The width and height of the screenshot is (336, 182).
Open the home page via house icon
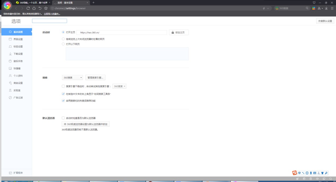tap(34, 8)
